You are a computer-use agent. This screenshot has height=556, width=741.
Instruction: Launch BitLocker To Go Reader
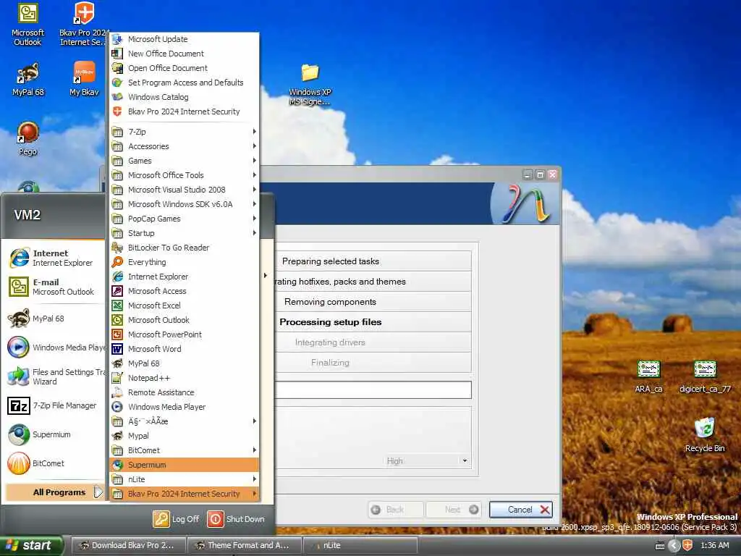tap(185, 248)
